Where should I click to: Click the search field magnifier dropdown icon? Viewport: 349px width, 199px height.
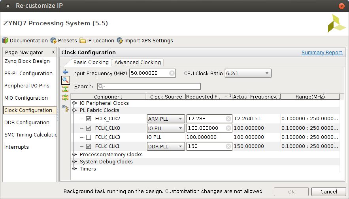[102, 87]
